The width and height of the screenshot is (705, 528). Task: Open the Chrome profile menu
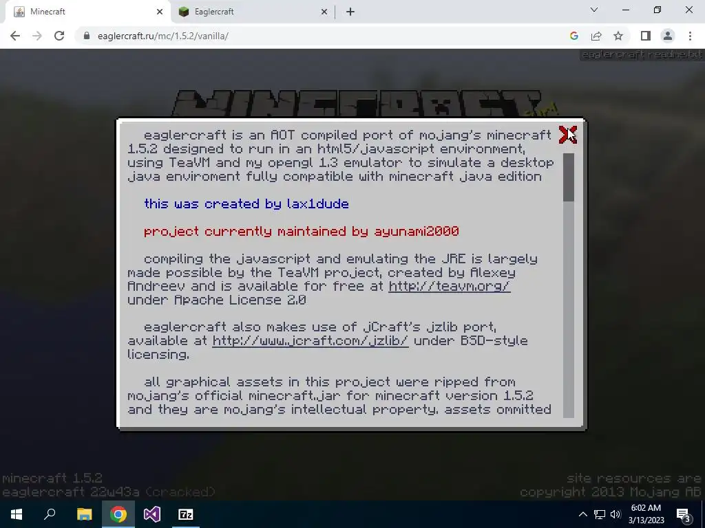coord(668,36)
